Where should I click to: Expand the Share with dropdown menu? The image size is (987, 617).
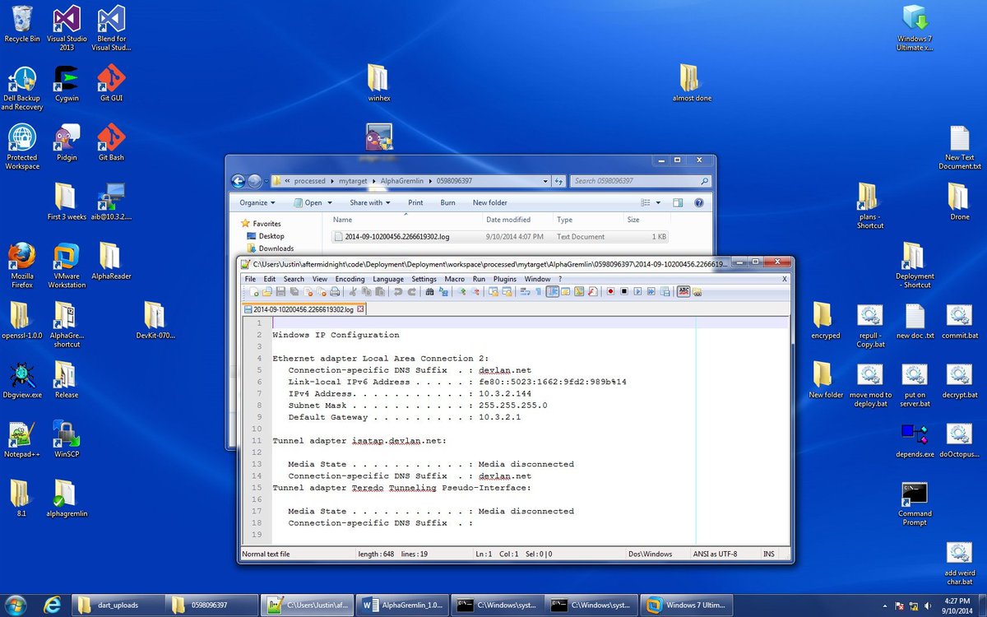coord(368,202)
